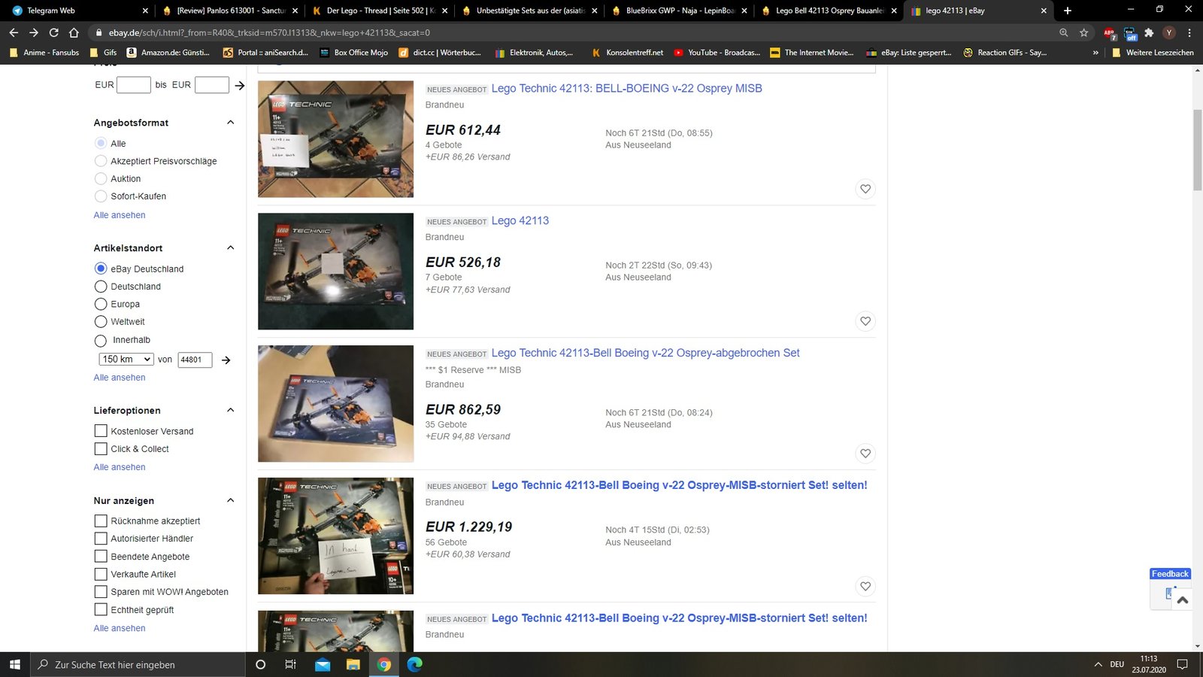This screenshot has width=1203, height=677.
Task: Open the Lego 42113 listing title
Action: pyautogui.click(x=520, y=220)
